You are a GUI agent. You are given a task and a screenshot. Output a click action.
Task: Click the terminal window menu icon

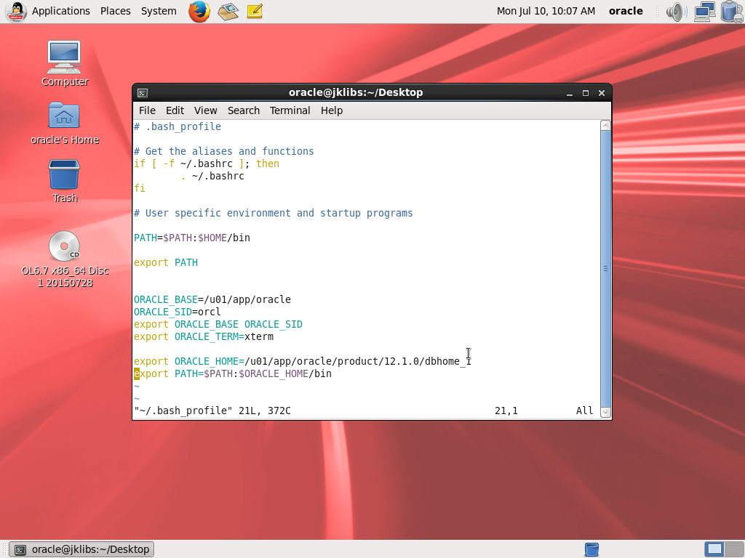coord(143,93)
